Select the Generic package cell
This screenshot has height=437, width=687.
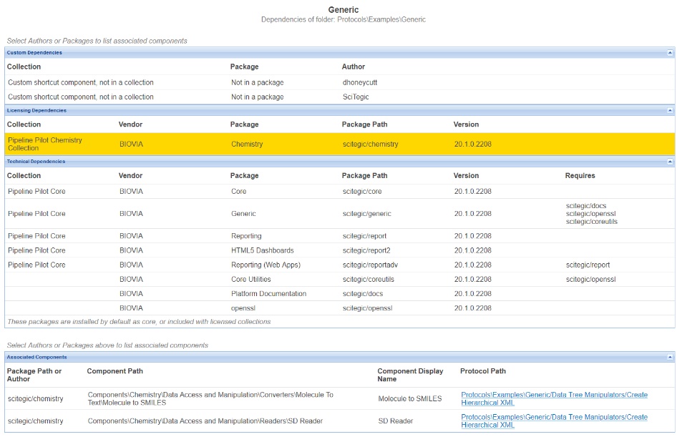click(243, 214)
